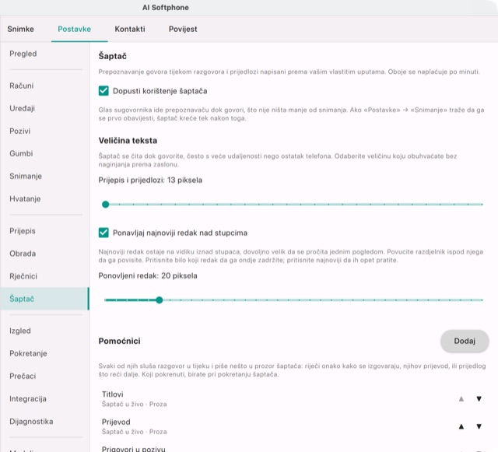Select Integracija in the sidebar

click(x=44, y=398)
